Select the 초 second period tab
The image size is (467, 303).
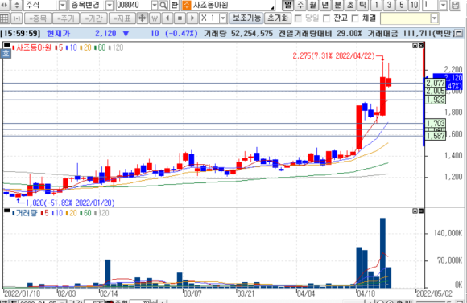coord(350,5)
